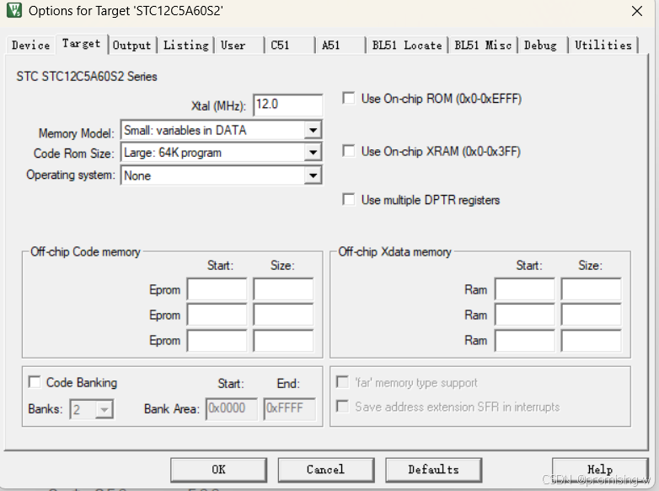Image resolution: width=659 pixels, height=491 pixels.
Task: Expand the Memory Model dropdown
Action: tap(313, 130)
